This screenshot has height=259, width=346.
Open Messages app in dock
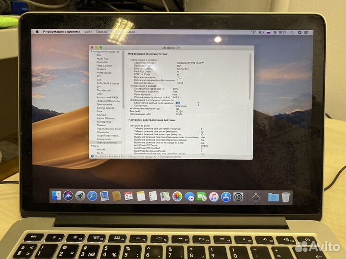[x=189, y=197]
